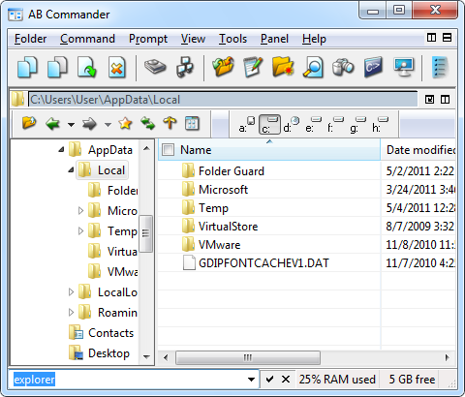Open the Folder menu

[30, 39]
